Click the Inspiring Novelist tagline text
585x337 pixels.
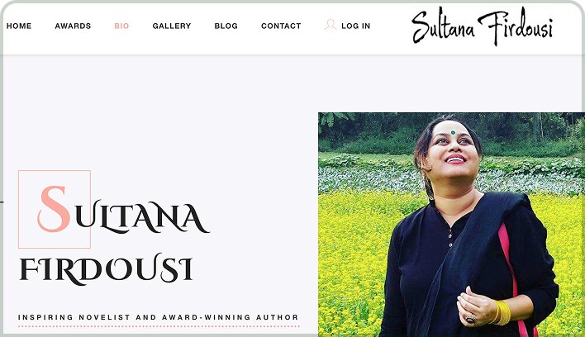159,317
